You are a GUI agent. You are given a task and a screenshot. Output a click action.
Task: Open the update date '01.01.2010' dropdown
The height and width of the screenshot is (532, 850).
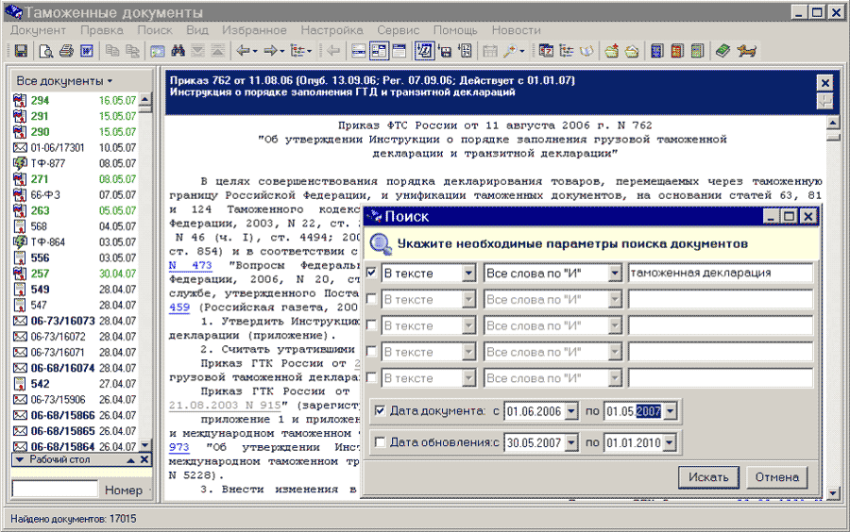(x=670, y=442)
